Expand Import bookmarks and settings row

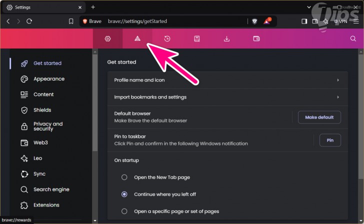click(x=227, y=97)
